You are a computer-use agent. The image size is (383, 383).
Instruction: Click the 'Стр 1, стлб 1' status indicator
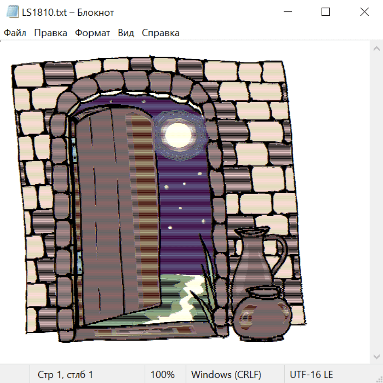[66, 374]
